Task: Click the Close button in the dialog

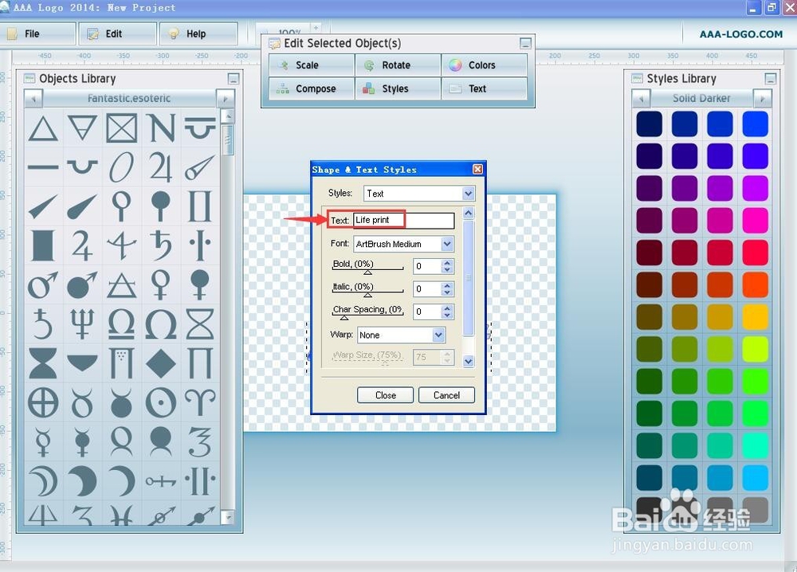Action: pyautogui.click(x=385, y=395)
